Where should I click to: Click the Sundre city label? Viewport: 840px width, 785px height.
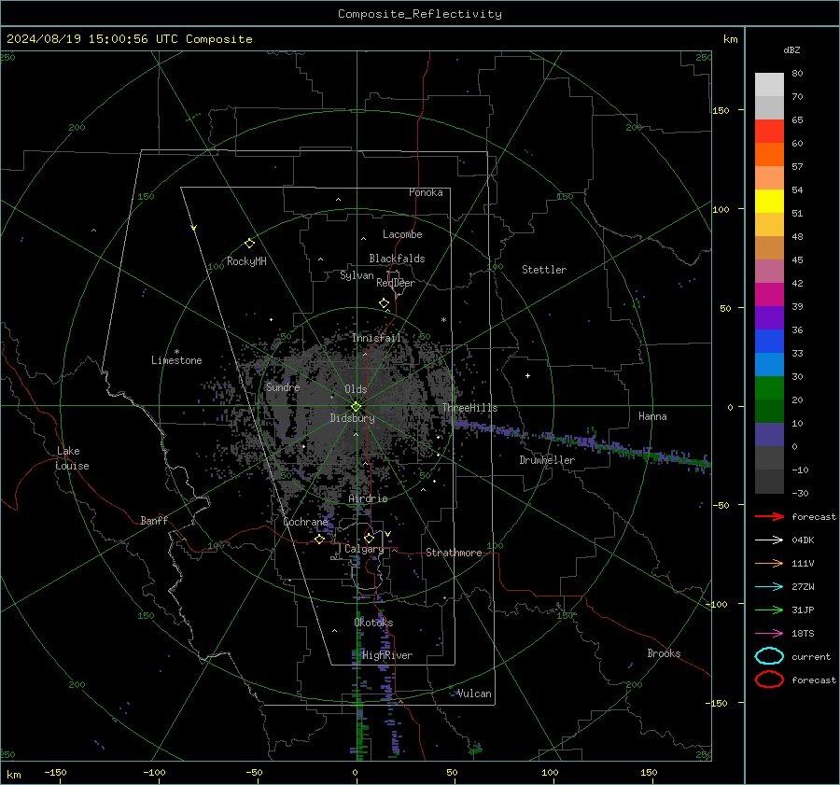pos(283,387)
